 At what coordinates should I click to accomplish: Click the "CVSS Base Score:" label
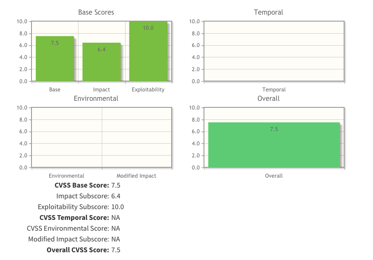(82, 185)
